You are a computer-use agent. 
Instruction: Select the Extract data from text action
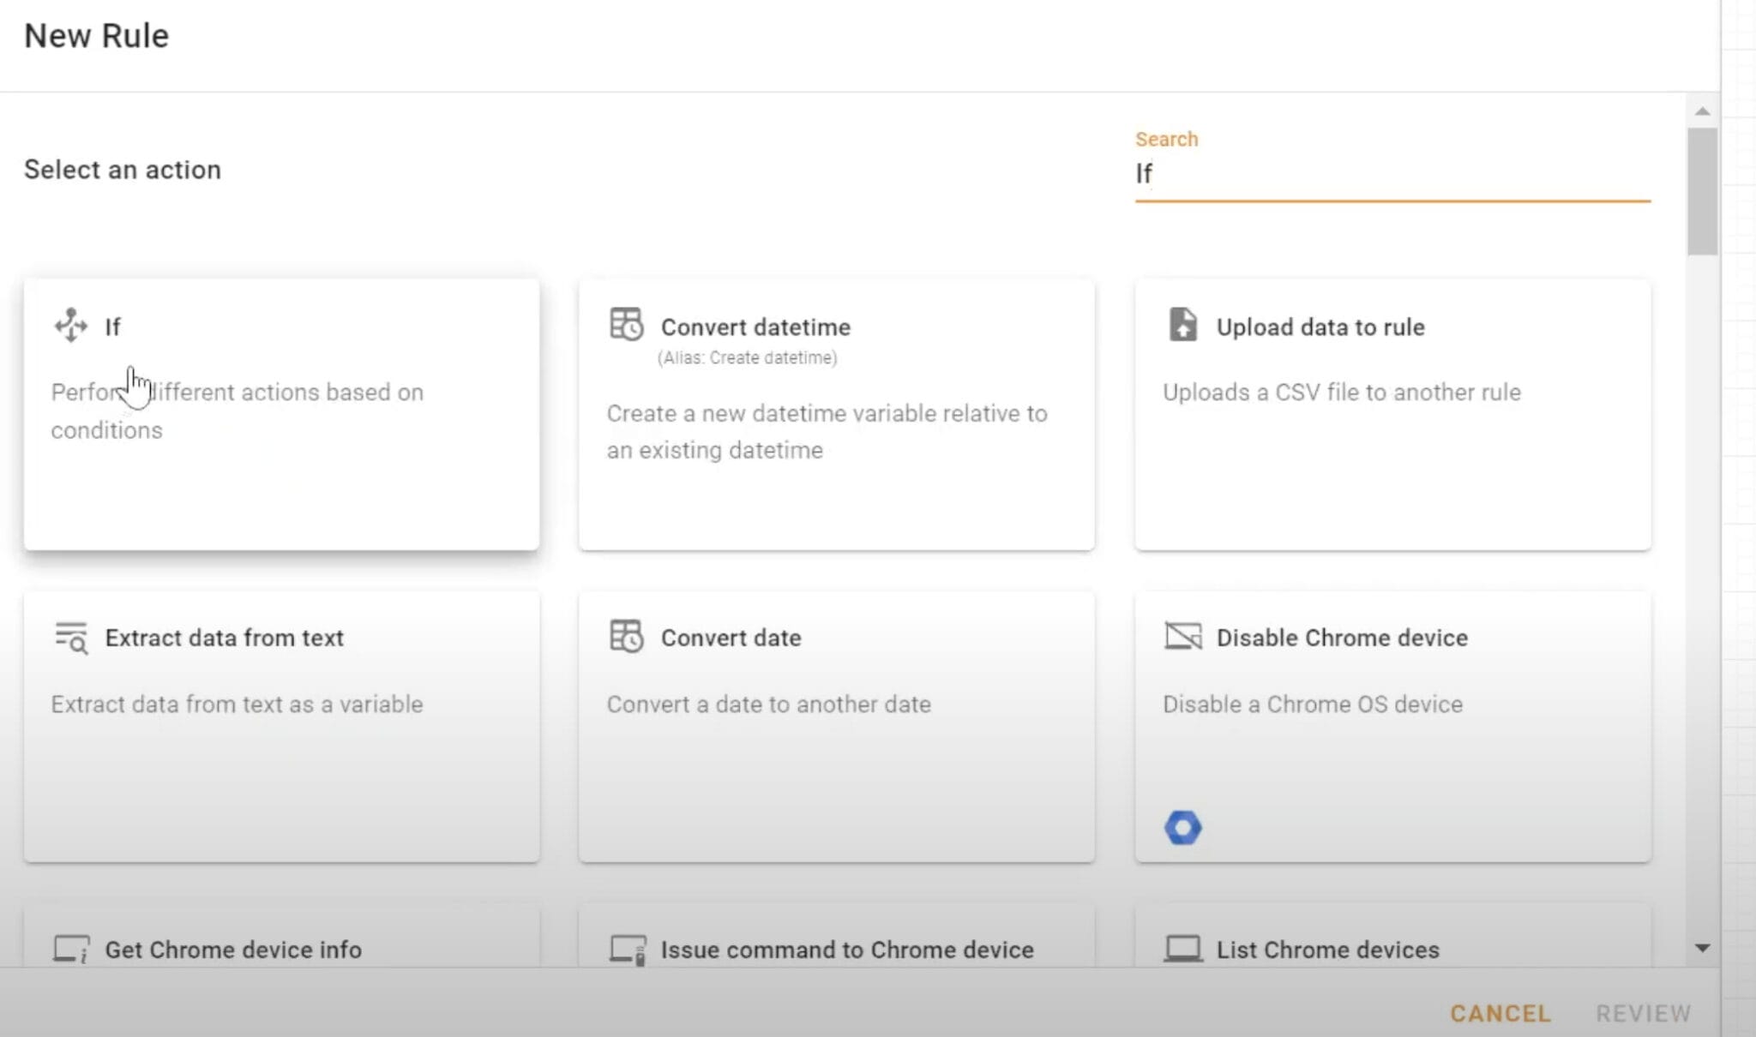point(281,724)
